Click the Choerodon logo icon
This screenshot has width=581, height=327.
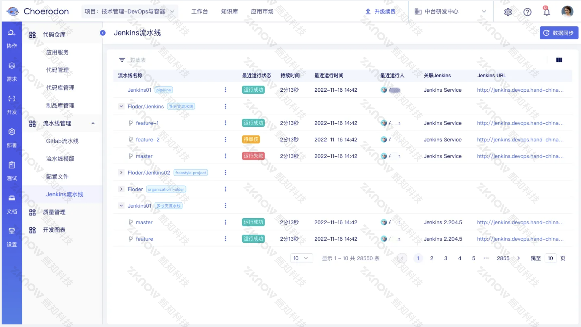point(13,12)
